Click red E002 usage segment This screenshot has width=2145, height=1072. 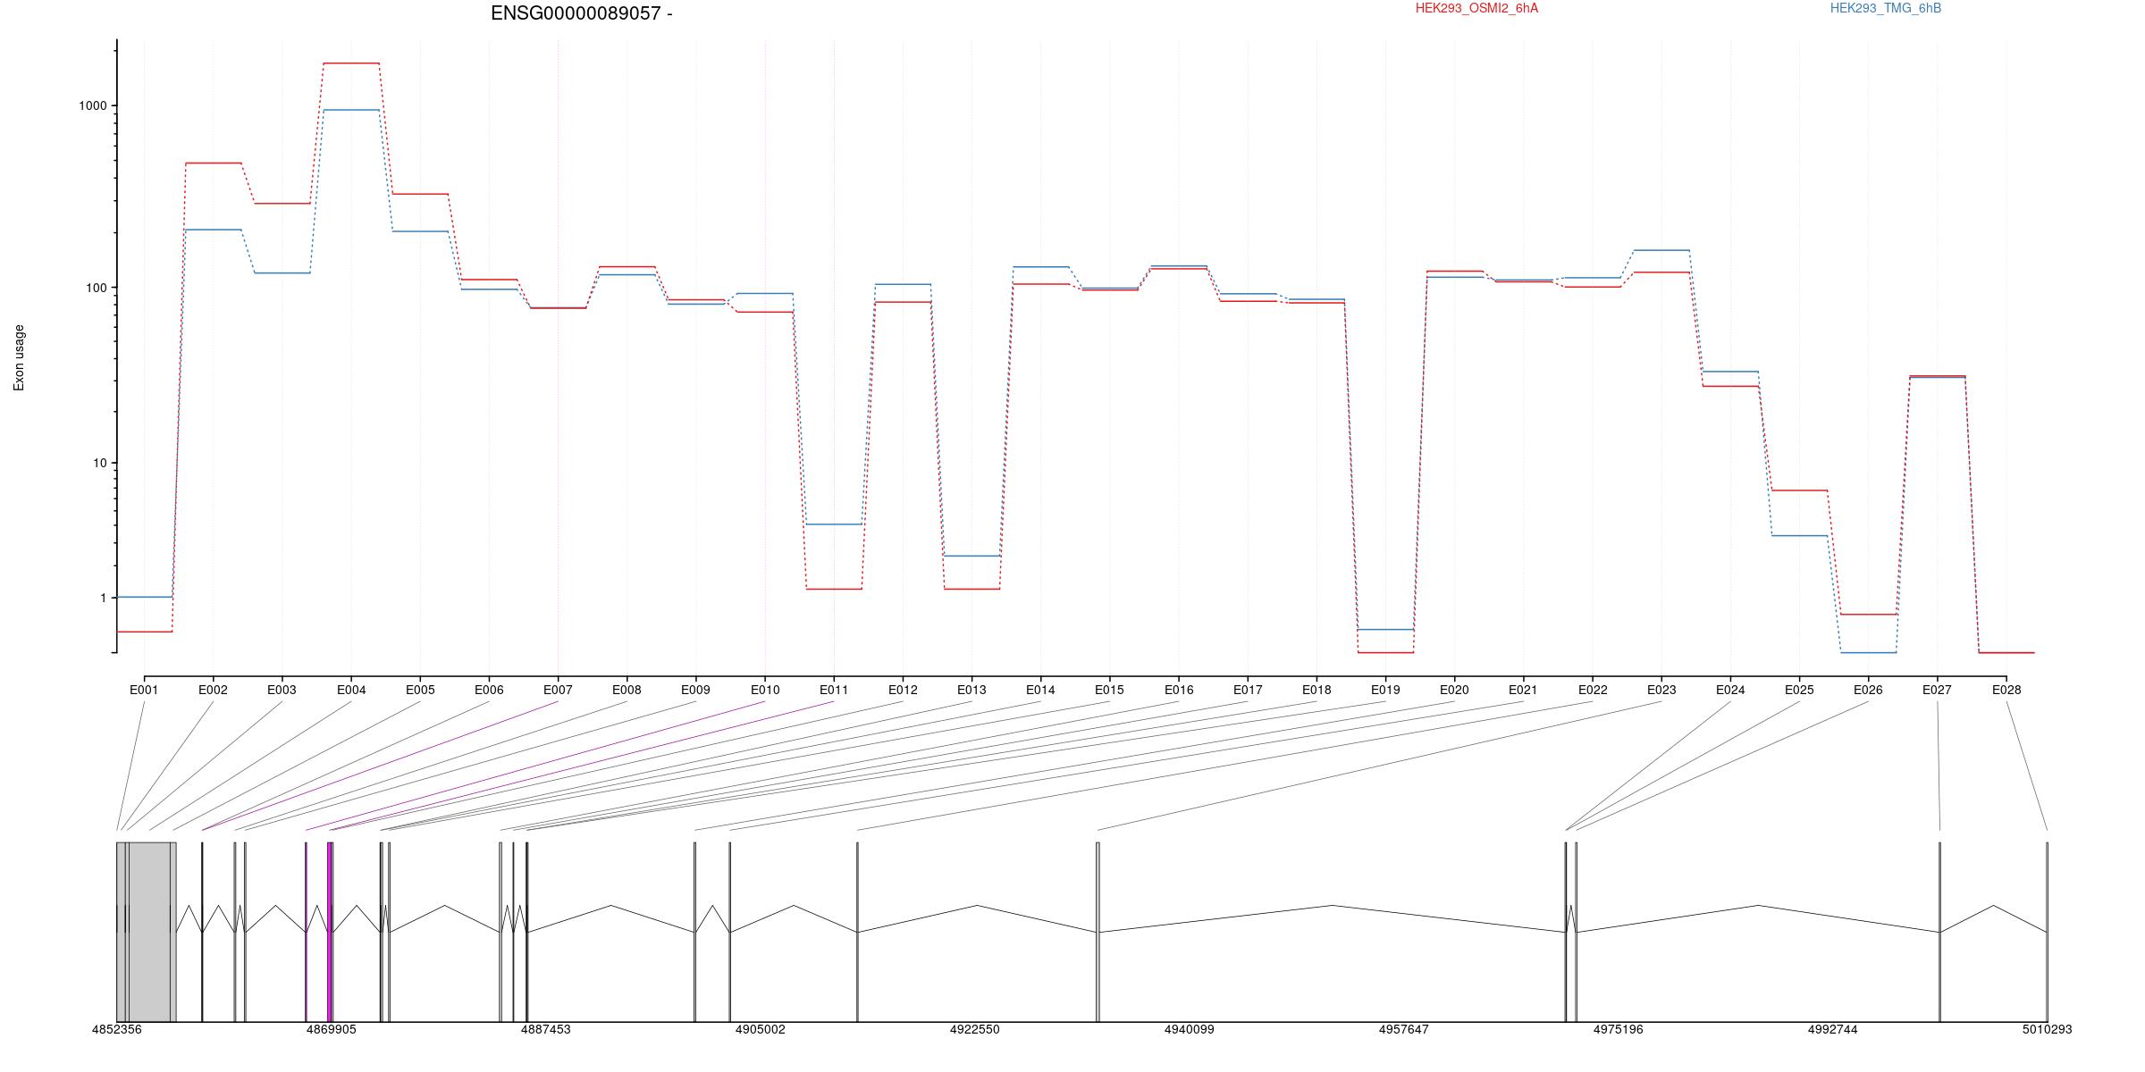(213, 163)
